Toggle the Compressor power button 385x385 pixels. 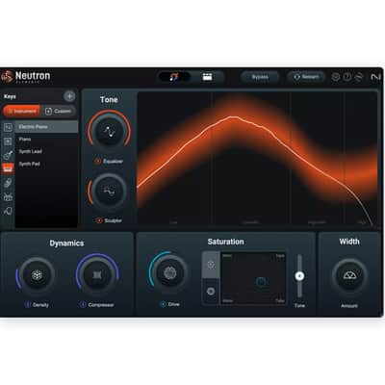(83, 305)
